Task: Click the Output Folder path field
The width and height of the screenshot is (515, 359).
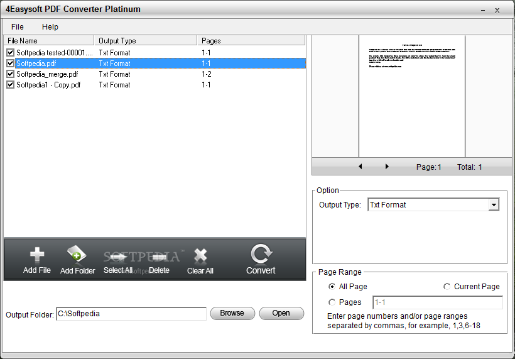Action: point(131,314)
